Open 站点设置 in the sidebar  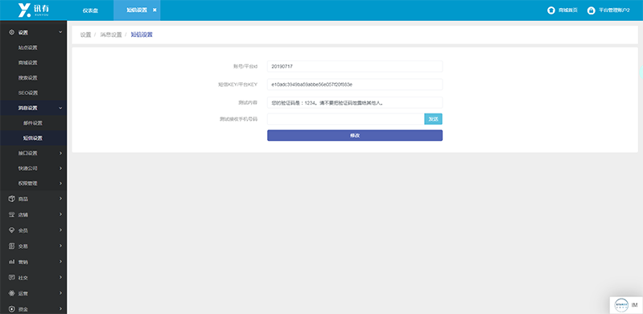(28, 48)
